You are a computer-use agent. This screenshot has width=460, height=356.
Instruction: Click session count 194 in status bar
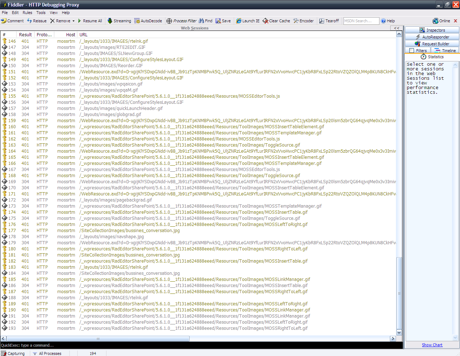click(93, 353)
